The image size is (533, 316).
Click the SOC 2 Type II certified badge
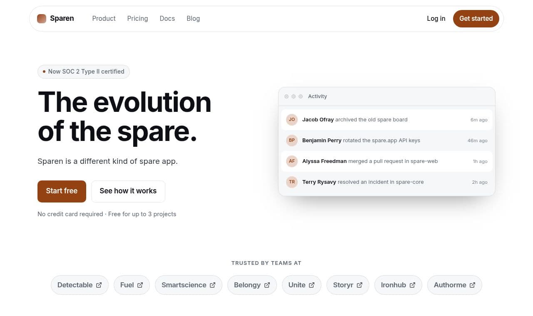click(x=84, y=72)
